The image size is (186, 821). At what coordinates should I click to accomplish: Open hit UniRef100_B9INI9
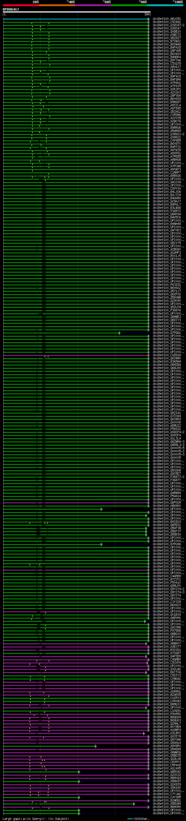167,54
